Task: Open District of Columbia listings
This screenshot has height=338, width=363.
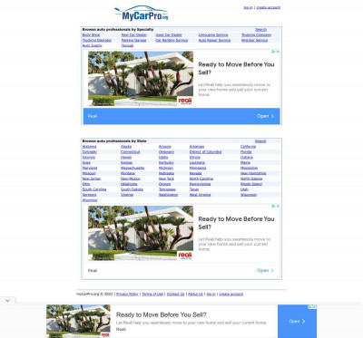Action: pyautogui.click(x=205, y=152)
